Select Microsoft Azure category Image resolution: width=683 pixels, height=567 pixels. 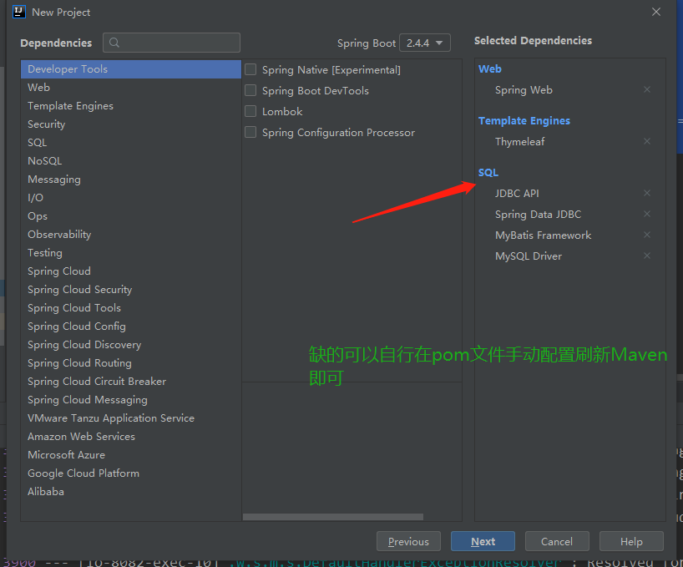coord(131,454)
